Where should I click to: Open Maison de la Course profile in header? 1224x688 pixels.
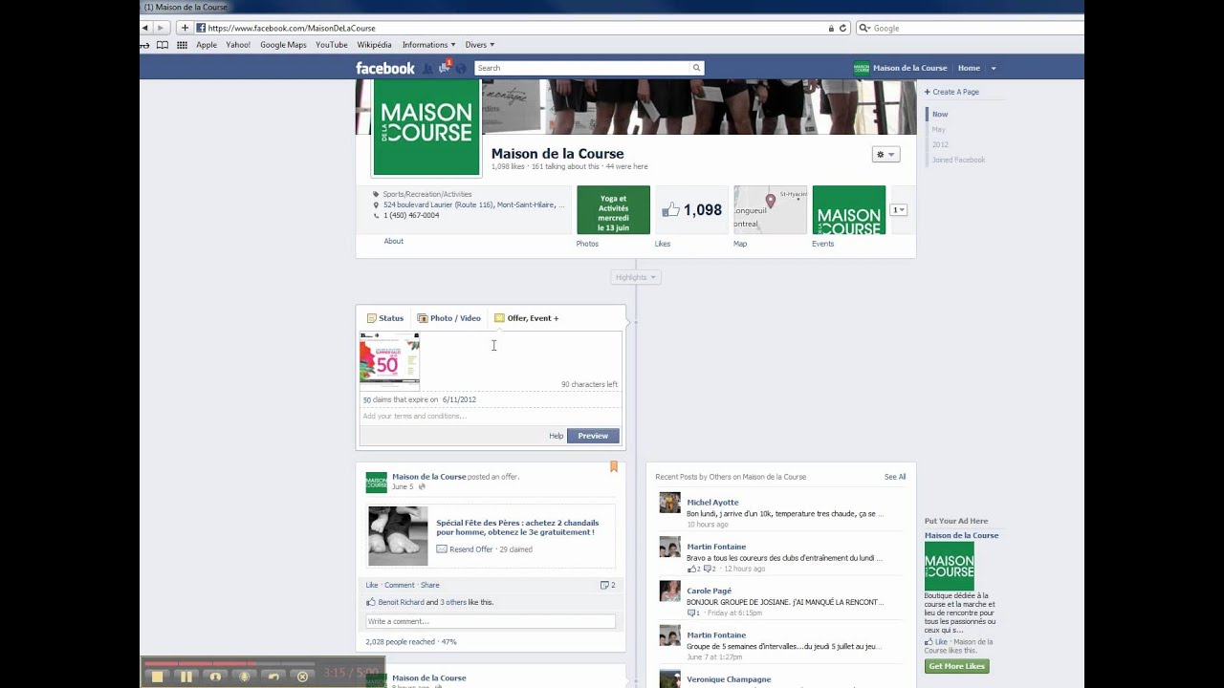click(x=900, y=68)
